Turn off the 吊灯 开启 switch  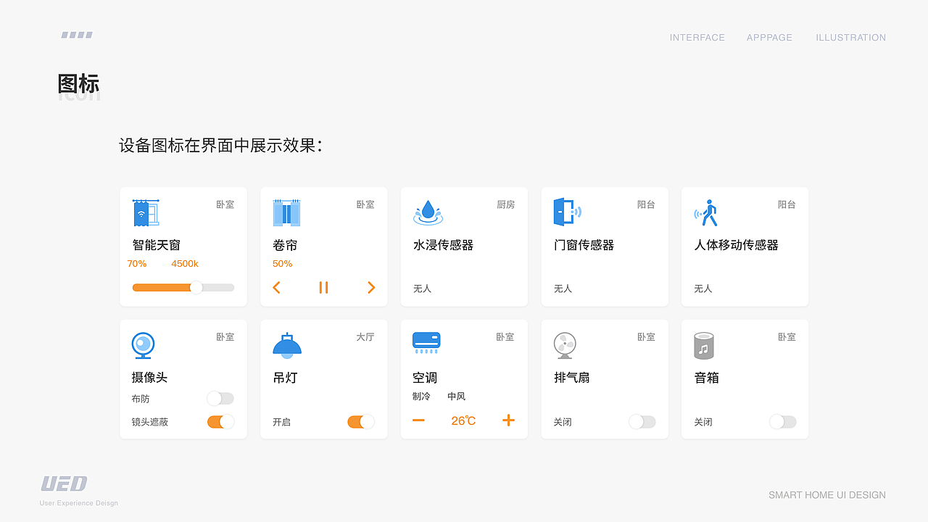(x=360, y=421)
